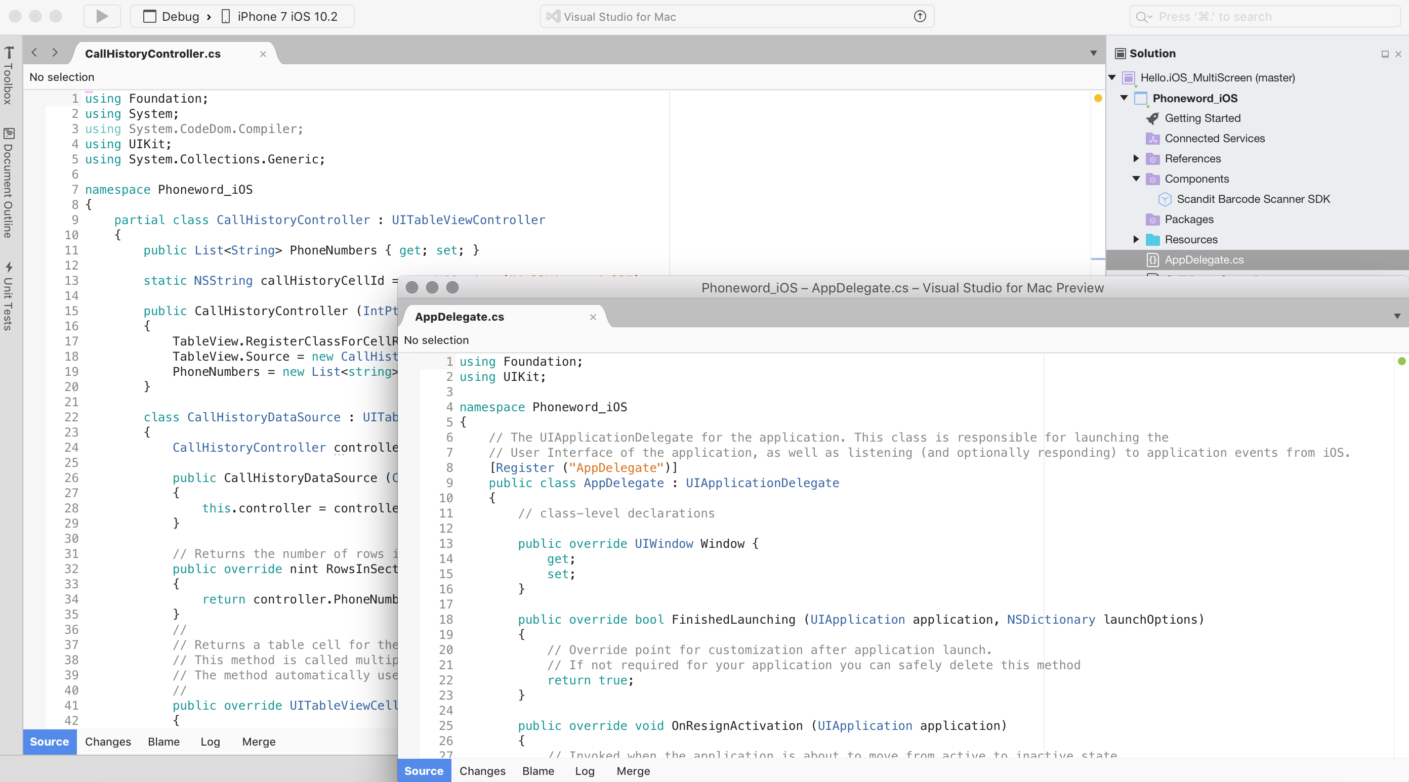Select Scandit Barcode Scanner SDK component
This screenshot has width=1409, height=782.
click(1253, 199)
